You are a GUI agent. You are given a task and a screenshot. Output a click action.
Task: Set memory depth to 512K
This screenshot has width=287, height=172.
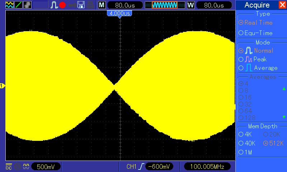(x=273, y=143)
